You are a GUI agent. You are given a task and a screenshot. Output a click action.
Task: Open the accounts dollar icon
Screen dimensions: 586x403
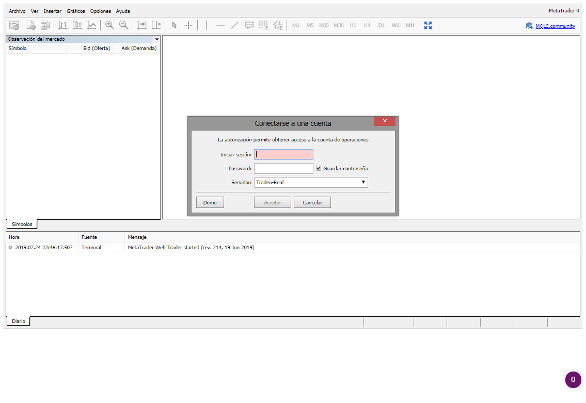[x=45, y=25]
